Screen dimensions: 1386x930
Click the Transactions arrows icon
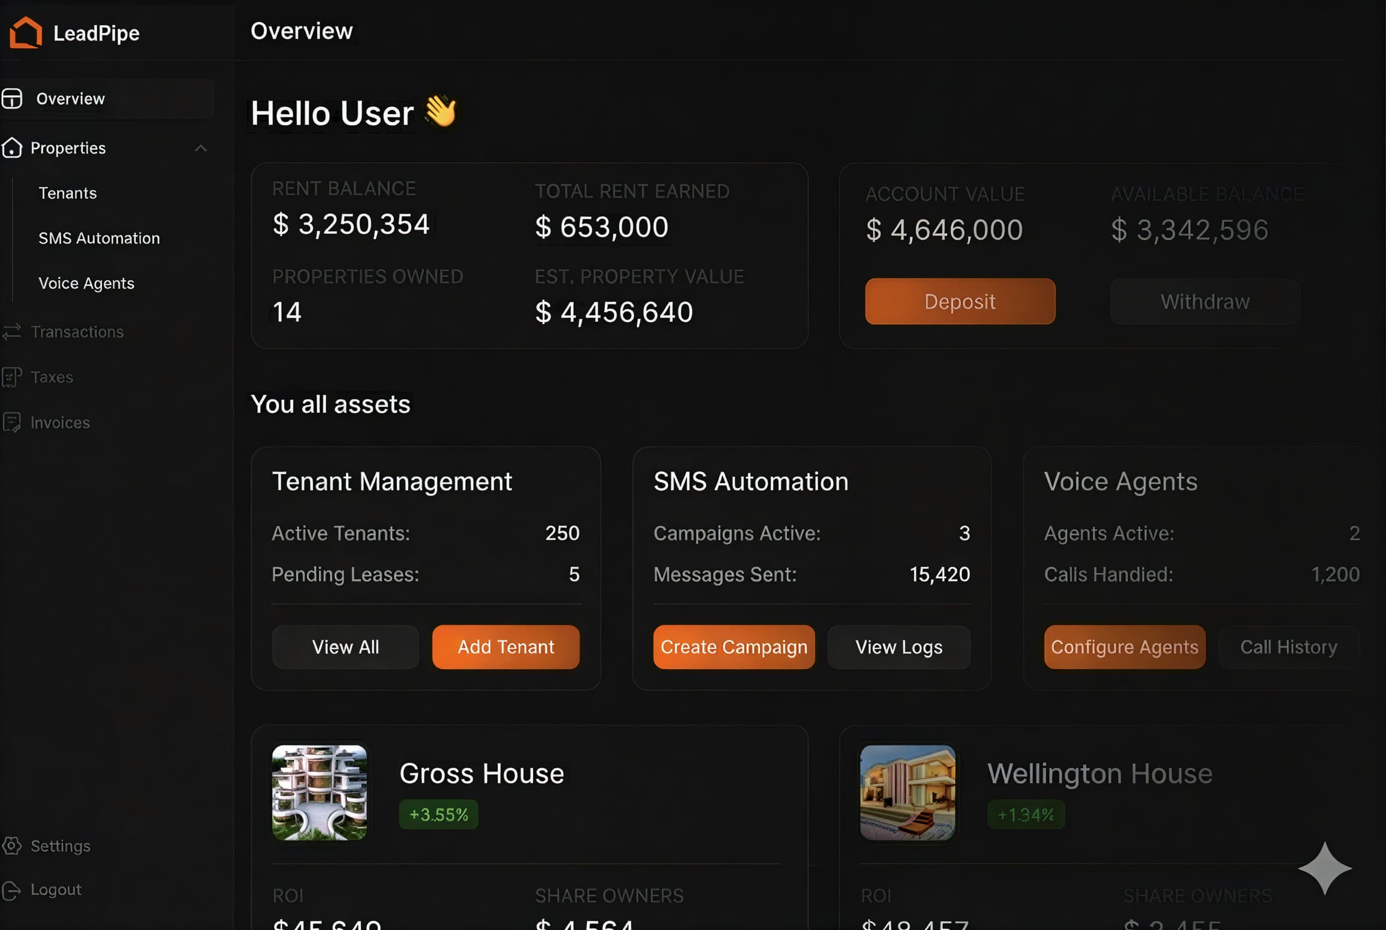pos(12,332)
